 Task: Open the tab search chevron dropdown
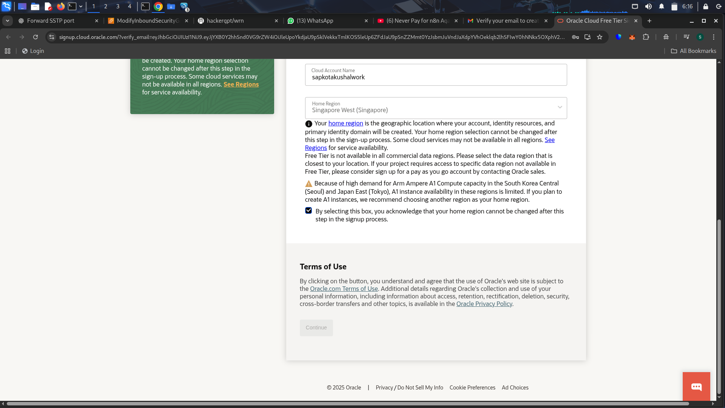point(7,21)
